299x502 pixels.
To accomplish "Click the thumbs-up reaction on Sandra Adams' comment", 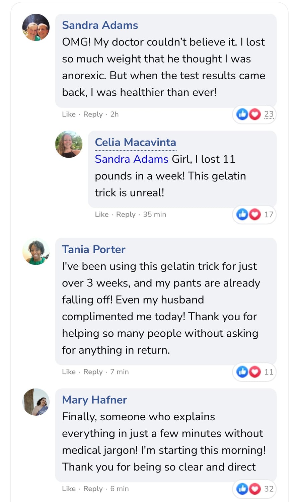I will point(242,114).
